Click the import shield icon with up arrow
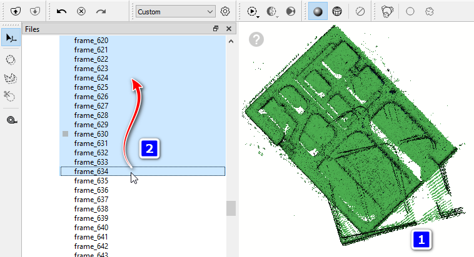Viewport: 474px width, 257px height. 16,11
